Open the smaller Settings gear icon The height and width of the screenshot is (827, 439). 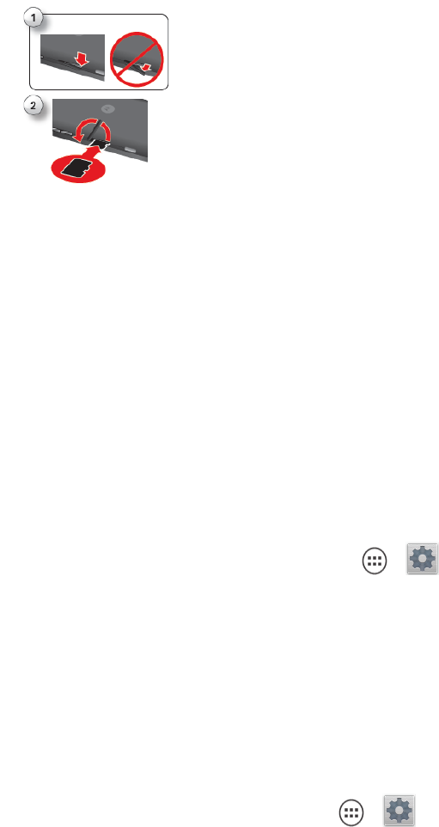click(x=399, y=810)
